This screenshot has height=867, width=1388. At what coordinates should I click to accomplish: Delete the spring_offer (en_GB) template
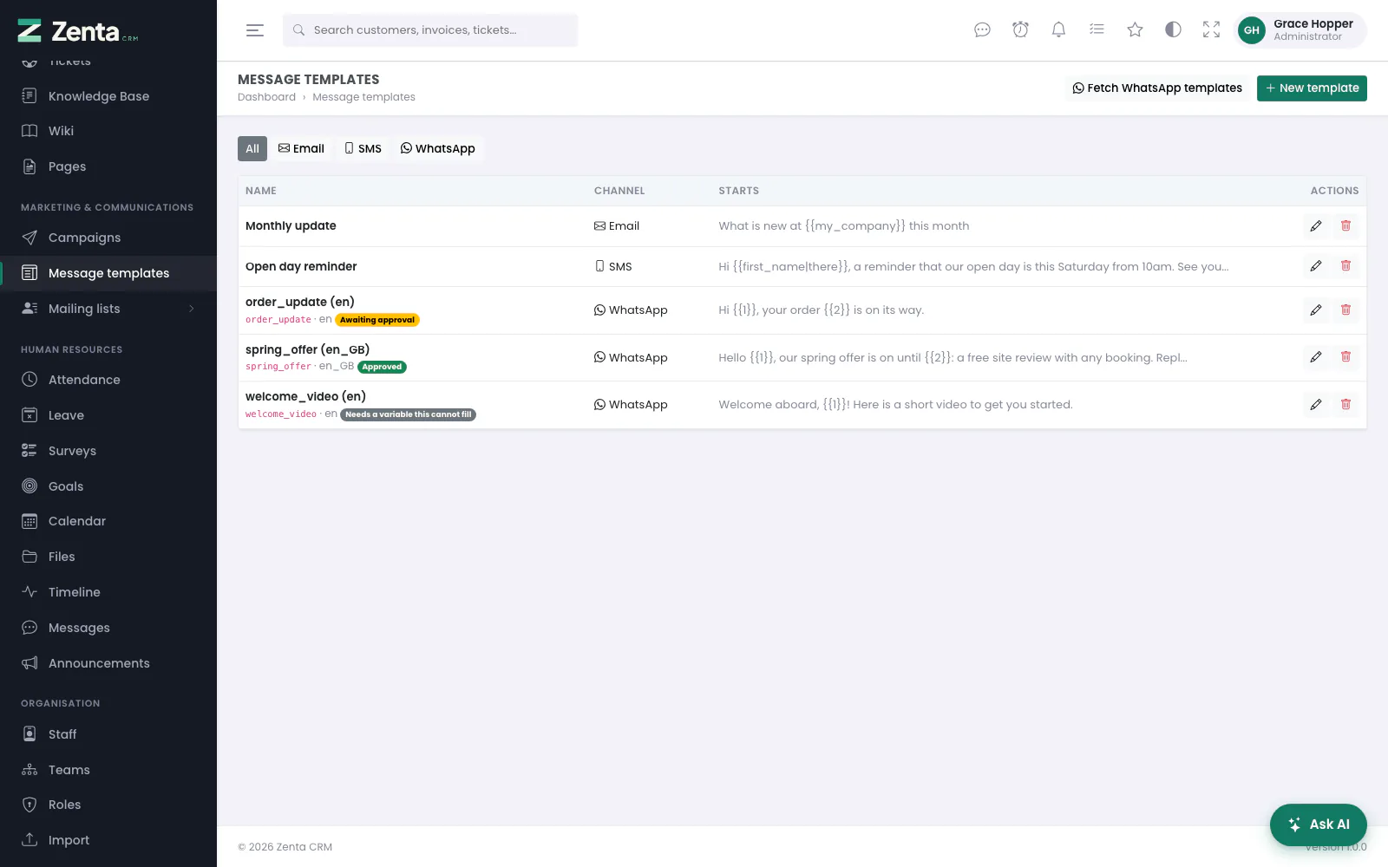pos(1345,357)
